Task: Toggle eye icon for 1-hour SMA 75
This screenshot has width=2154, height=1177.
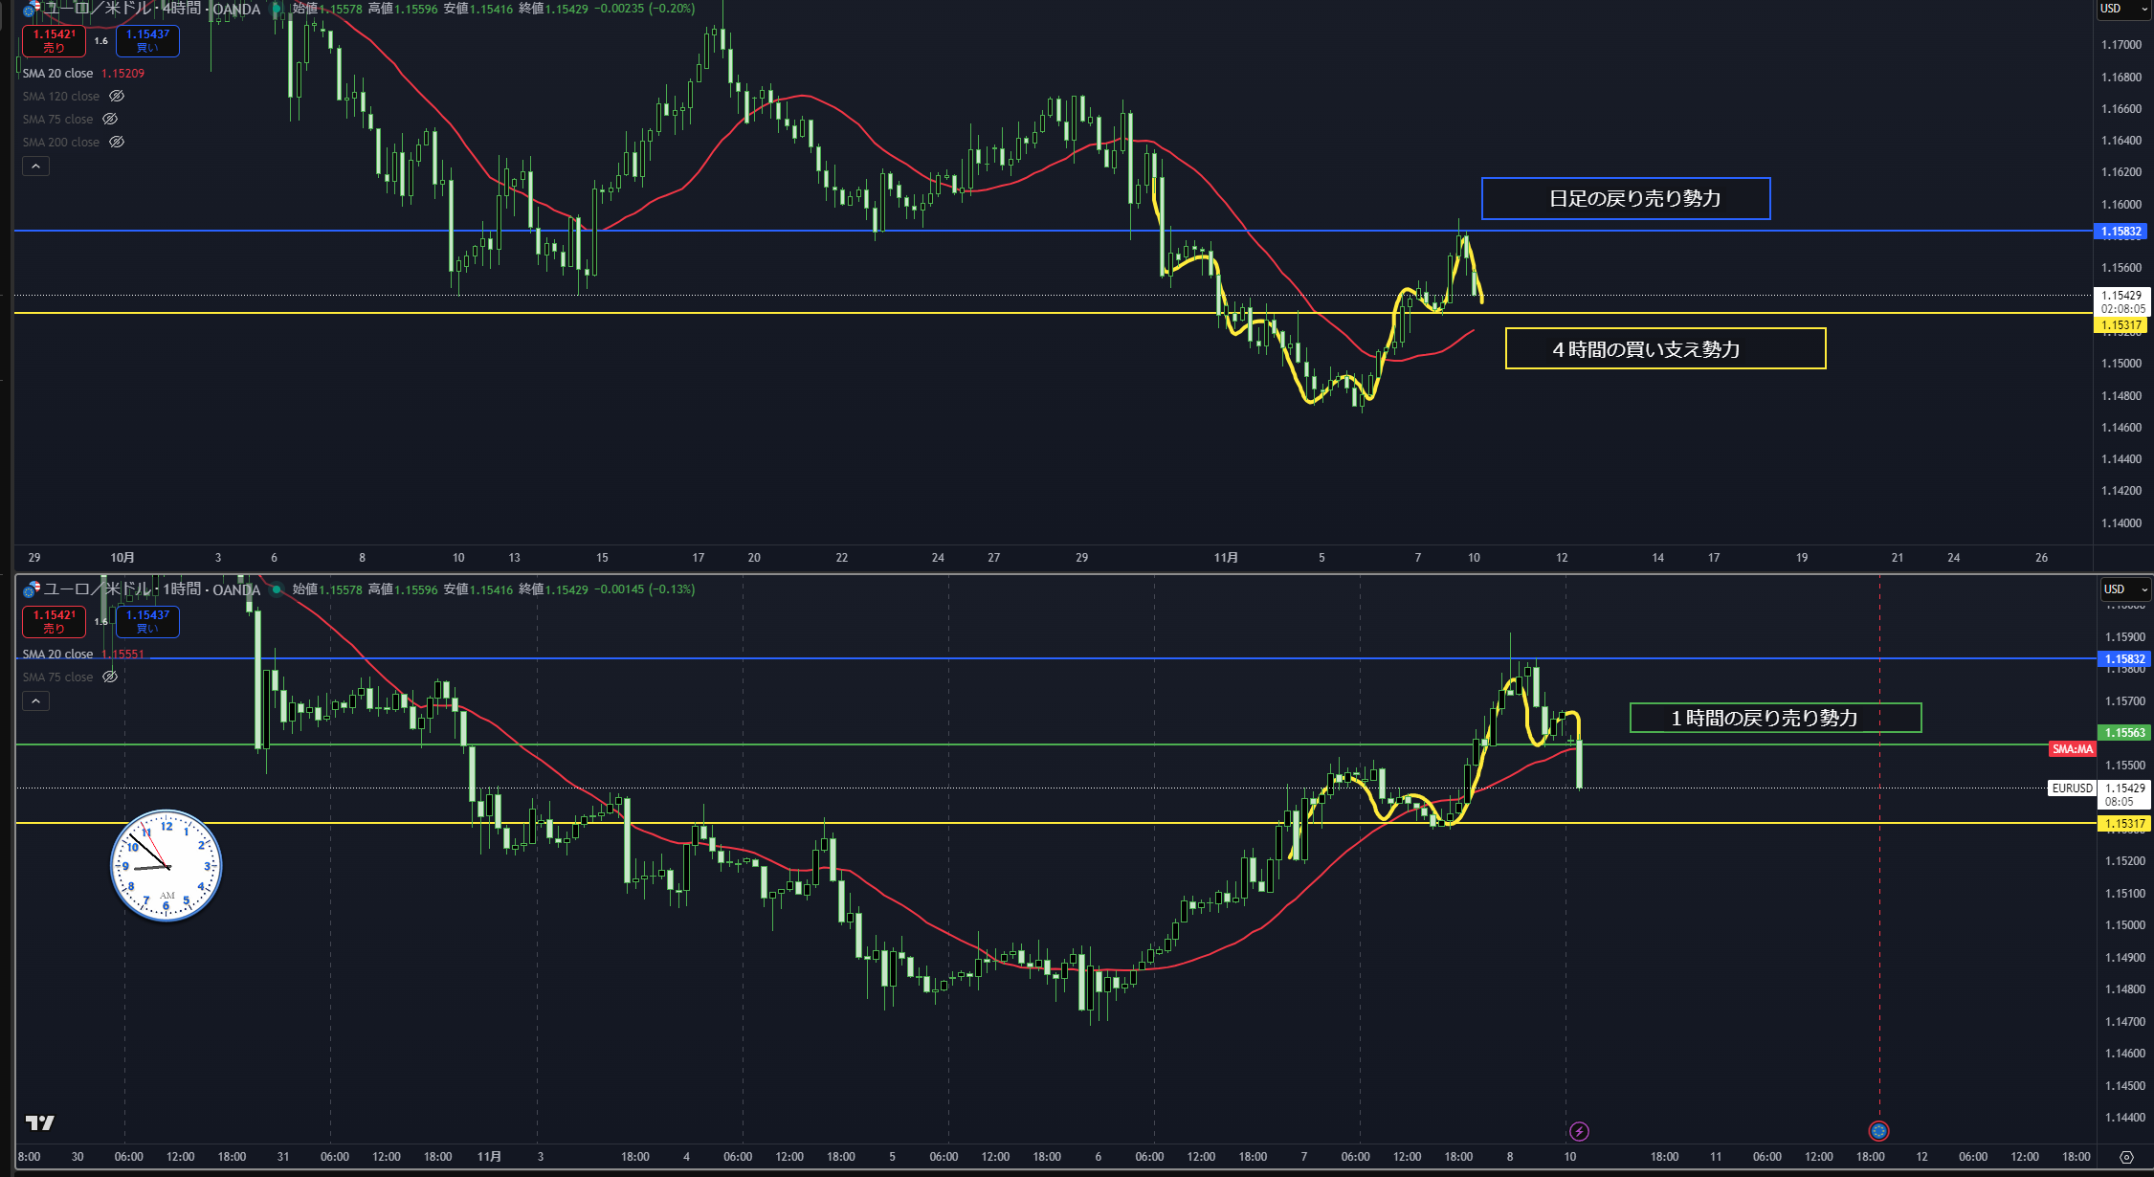Action: [110, 677]
